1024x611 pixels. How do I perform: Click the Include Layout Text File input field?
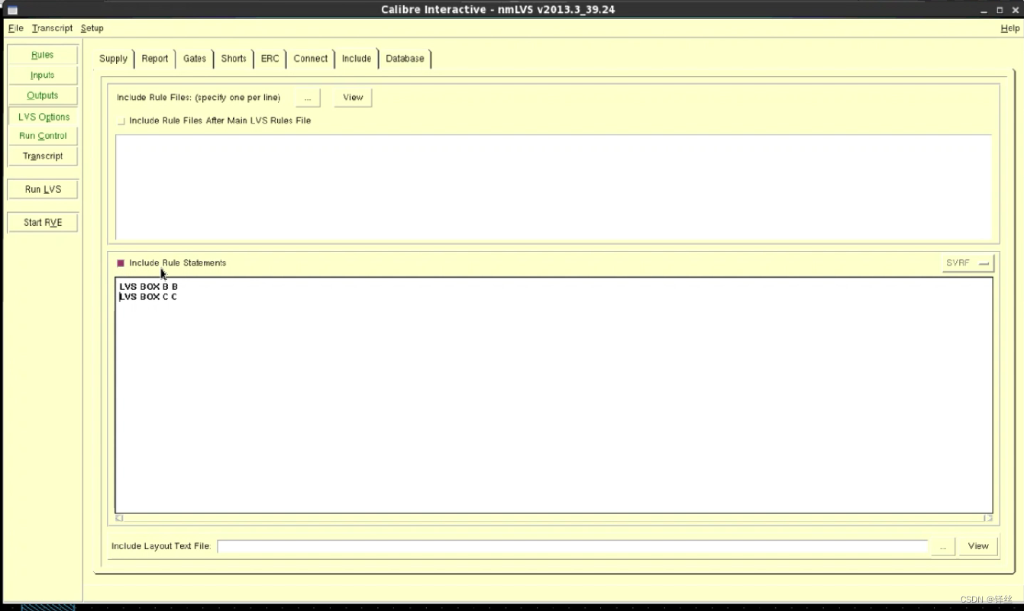(x=573, y=546)
